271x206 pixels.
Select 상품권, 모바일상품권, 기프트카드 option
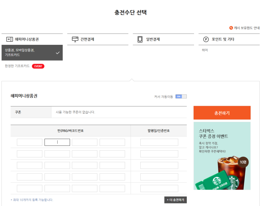(x=32, y=53)
